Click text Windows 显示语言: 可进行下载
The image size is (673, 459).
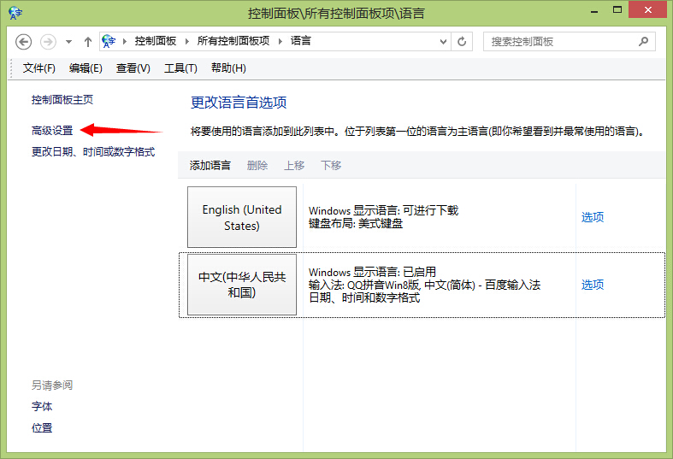pos(383,210)
